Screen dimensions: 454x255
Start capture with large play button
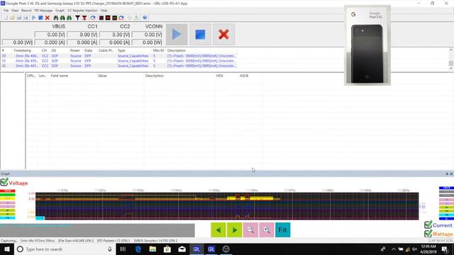[177, 35]
